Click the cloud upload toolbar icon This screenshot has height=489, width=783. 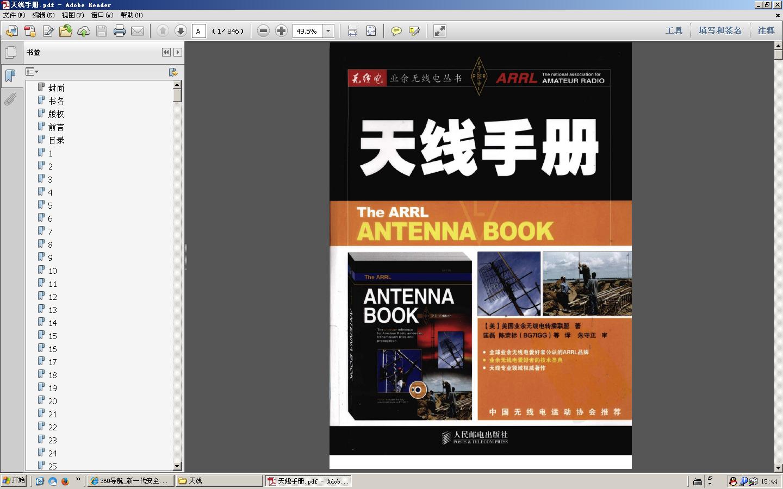point(84,31)
